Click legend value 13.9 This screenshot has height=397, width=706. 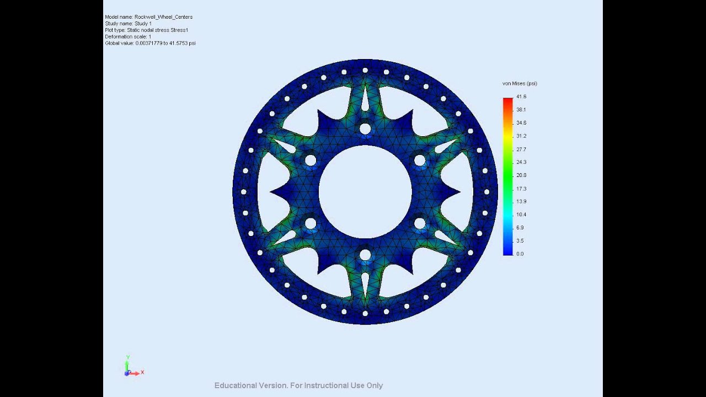point(521,201)
